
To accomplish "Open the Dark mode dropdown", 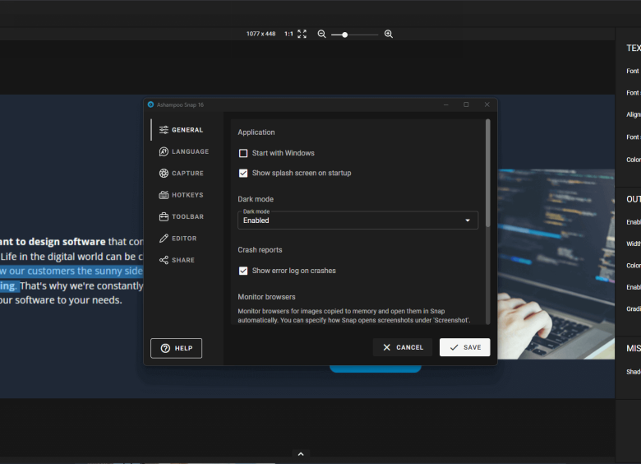I will point(357,220).
